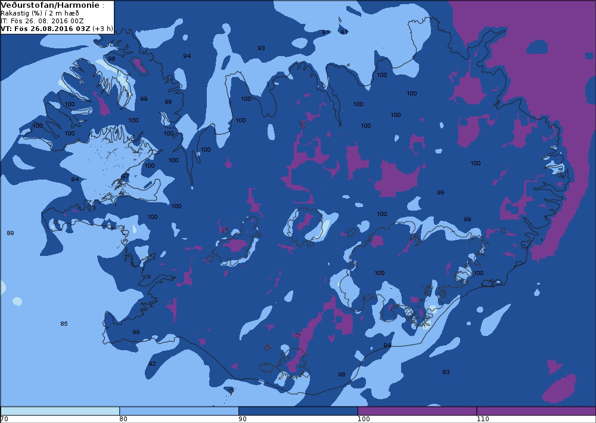Pick the palest blue 70–80 legend swatch
The image size is (596, 423).
[60, 411]
